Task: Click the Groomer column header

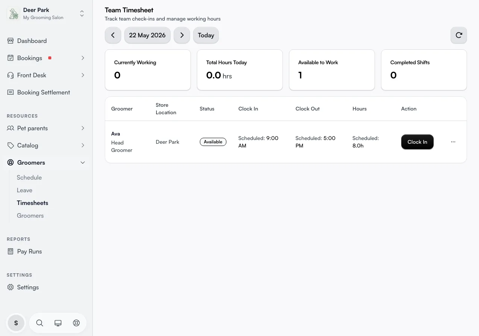Action: [122, 109]
